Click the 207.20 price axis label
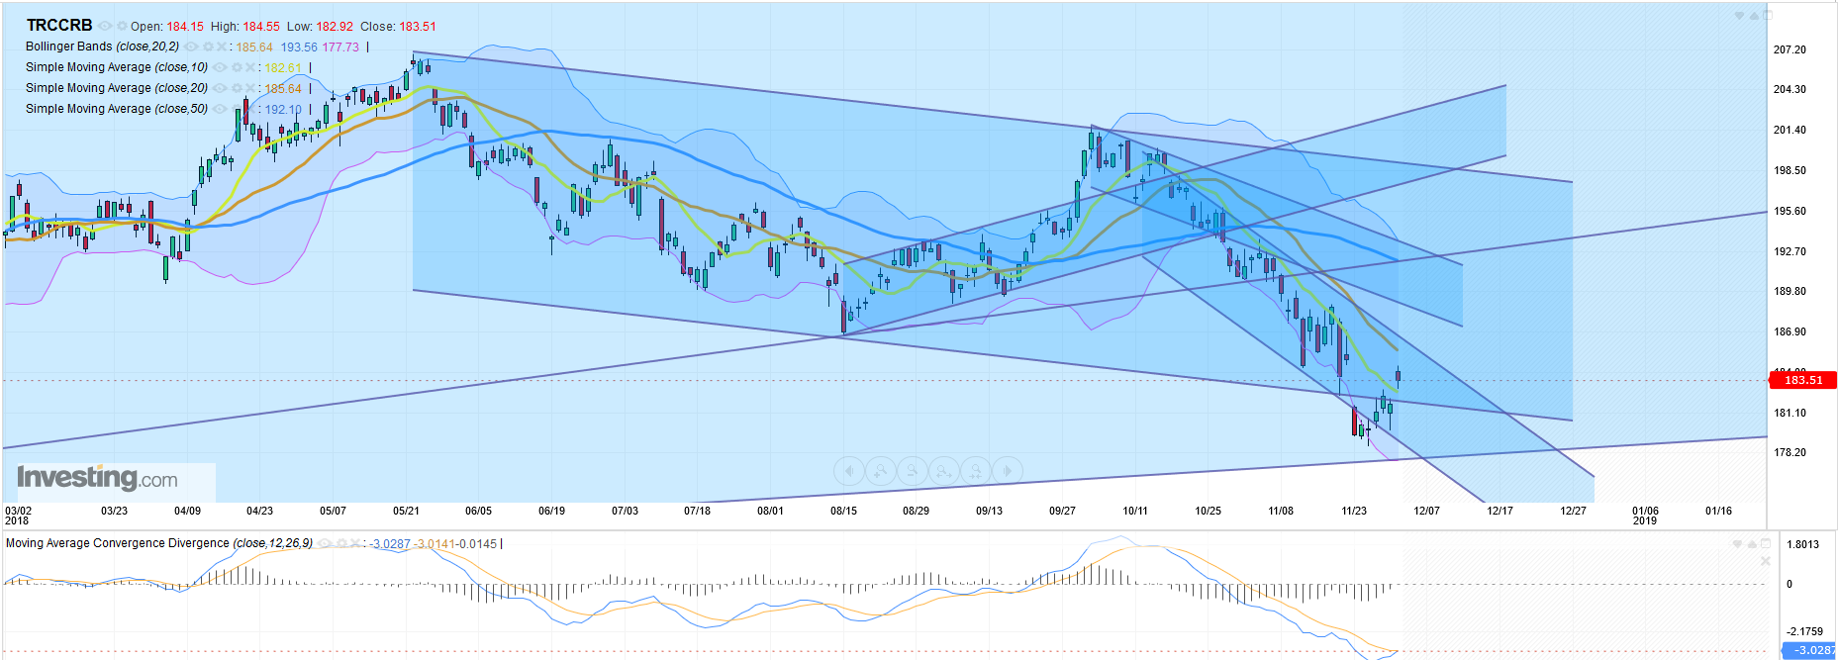Viewport: 1838px width, 660px height. (x=1790, y=49)
